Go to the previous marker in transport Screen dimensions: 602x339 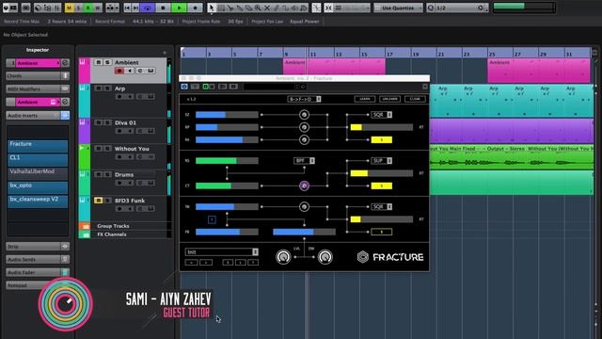point(128,8)
